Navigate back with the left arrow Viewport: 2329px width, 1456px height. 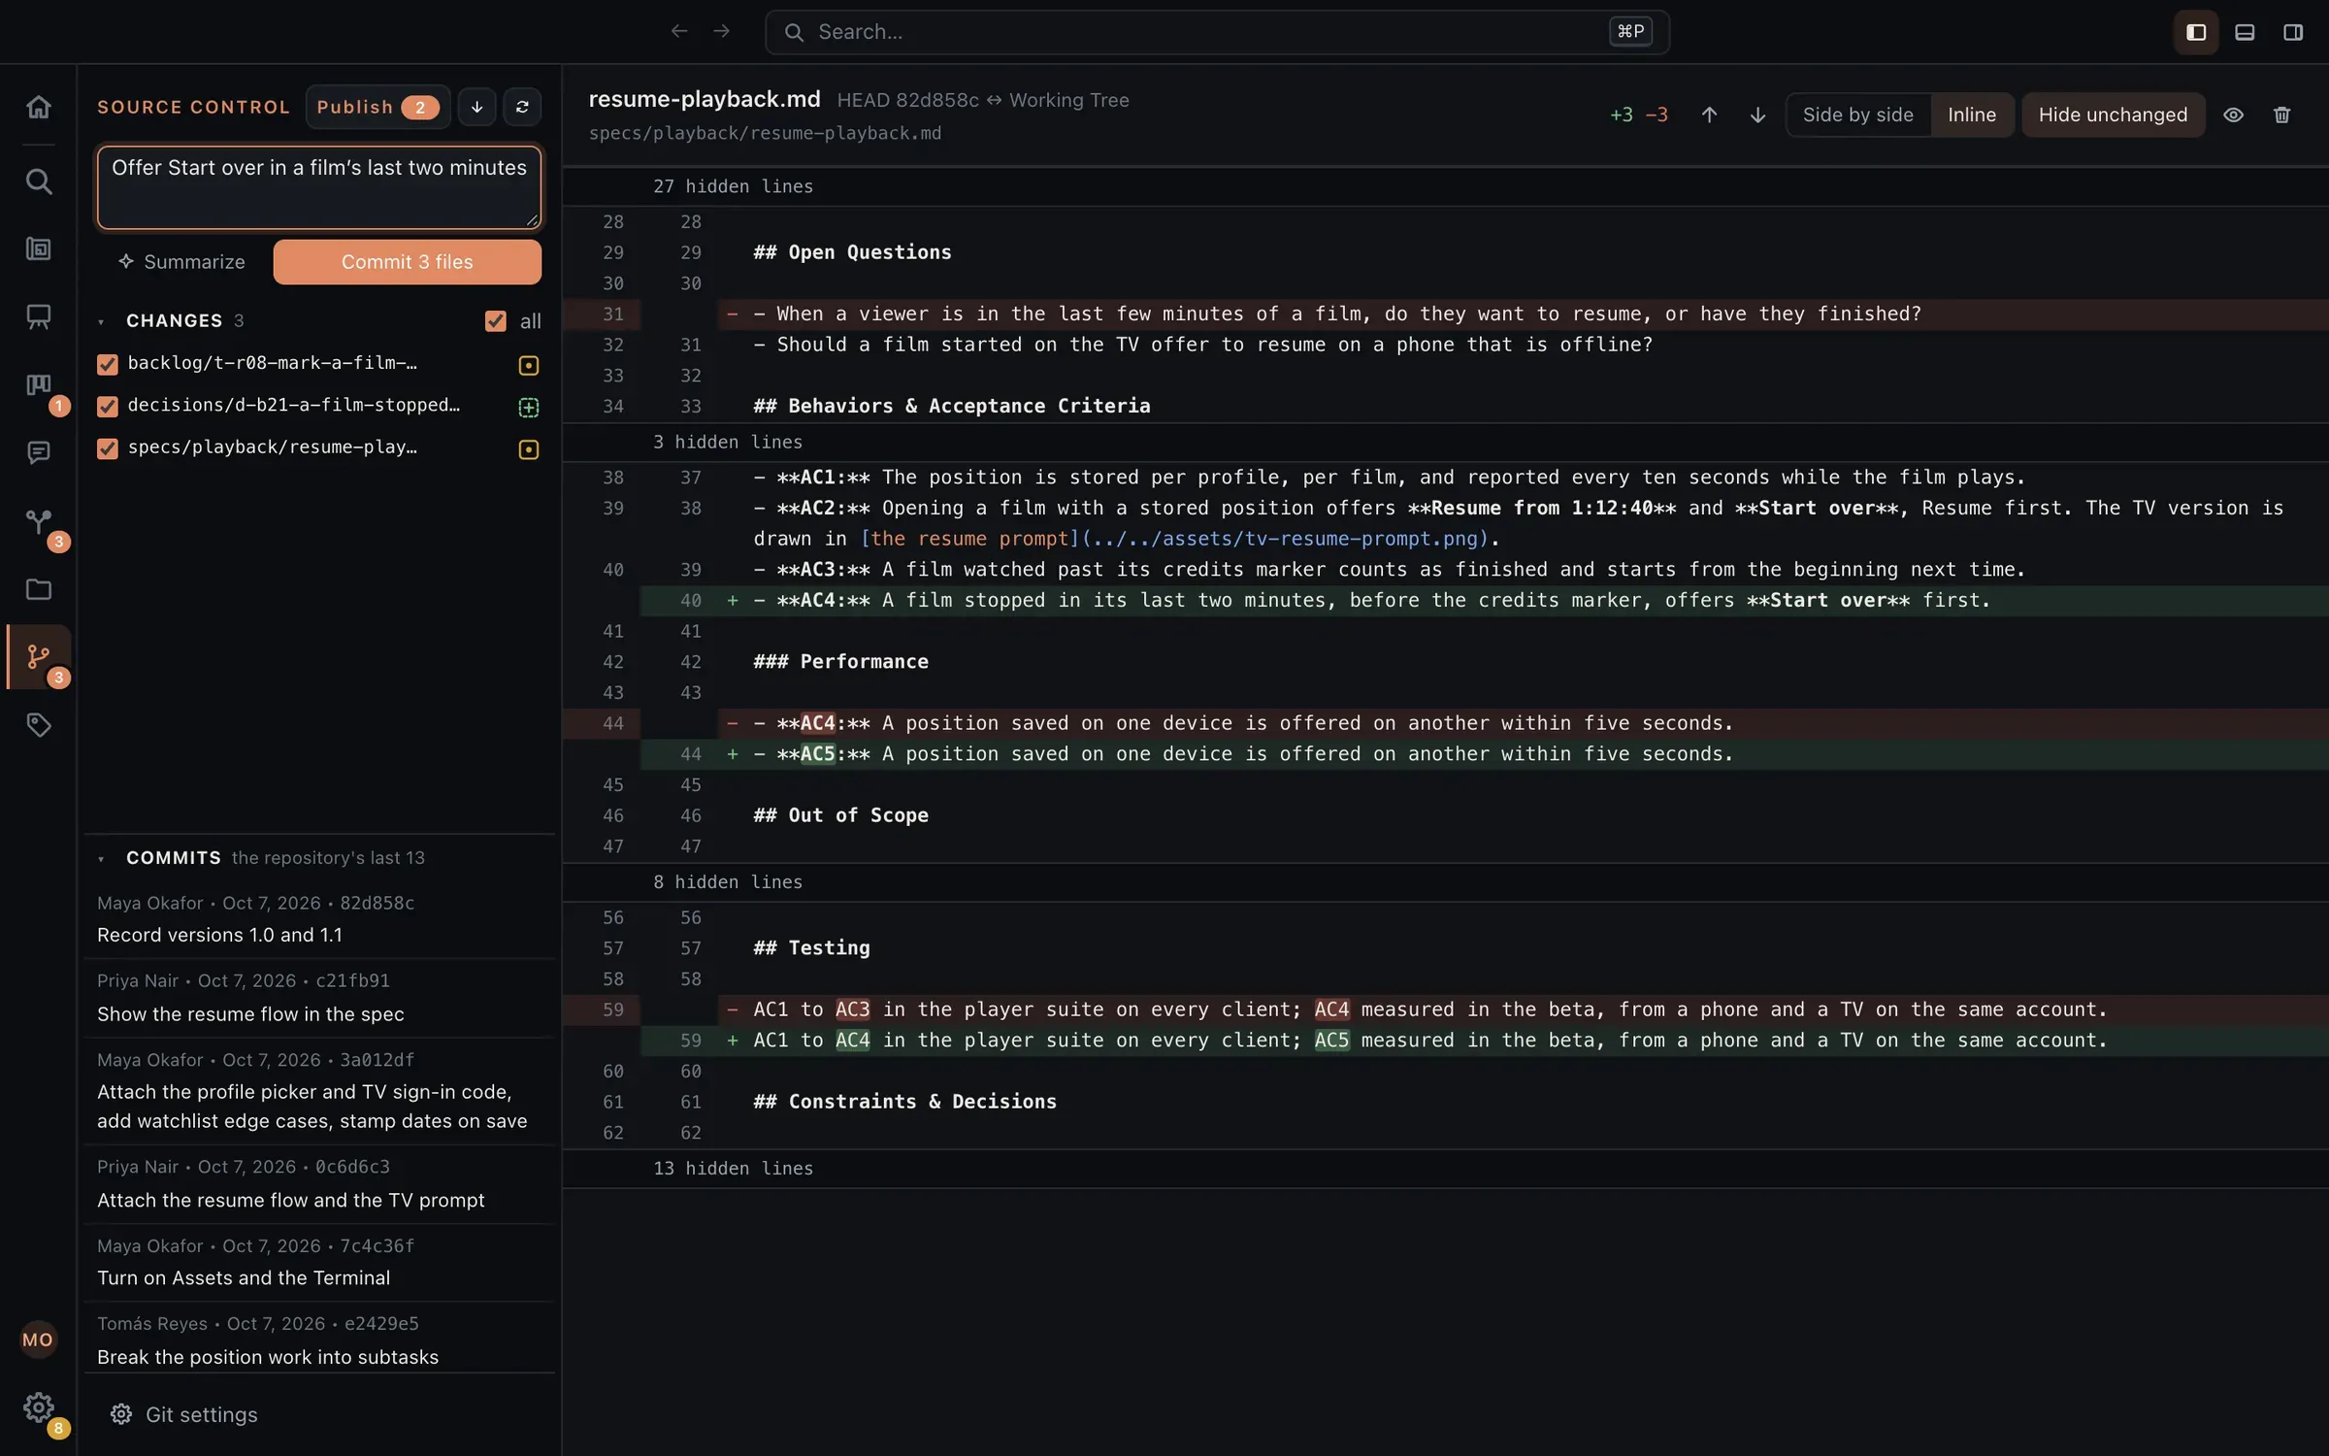(679, 31)
